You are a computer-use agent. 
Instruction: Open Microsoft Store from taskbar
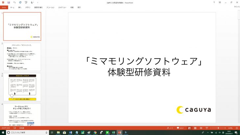pos(64,132)
